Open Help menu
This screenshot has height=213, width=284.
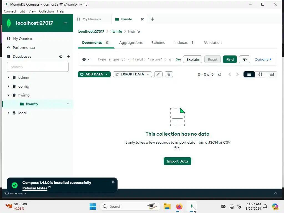(x=60, y=11)
